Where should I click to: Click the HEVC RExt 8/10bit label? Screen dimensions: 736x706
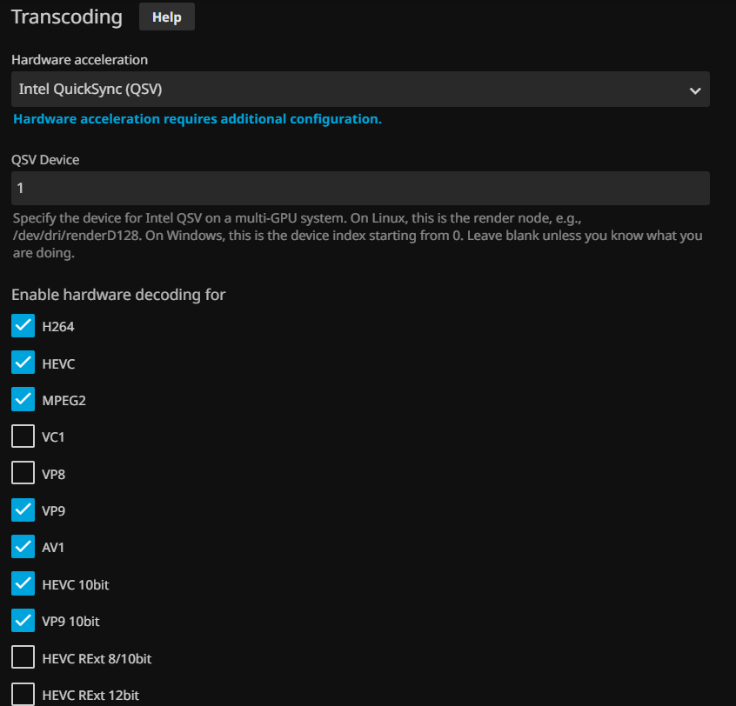[97, 659]
